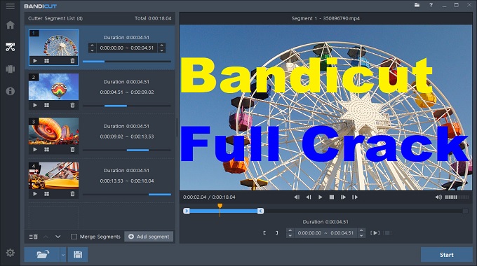Jump to next keyframe button
The width and height of the screenshot is (477, 266).
355,197
